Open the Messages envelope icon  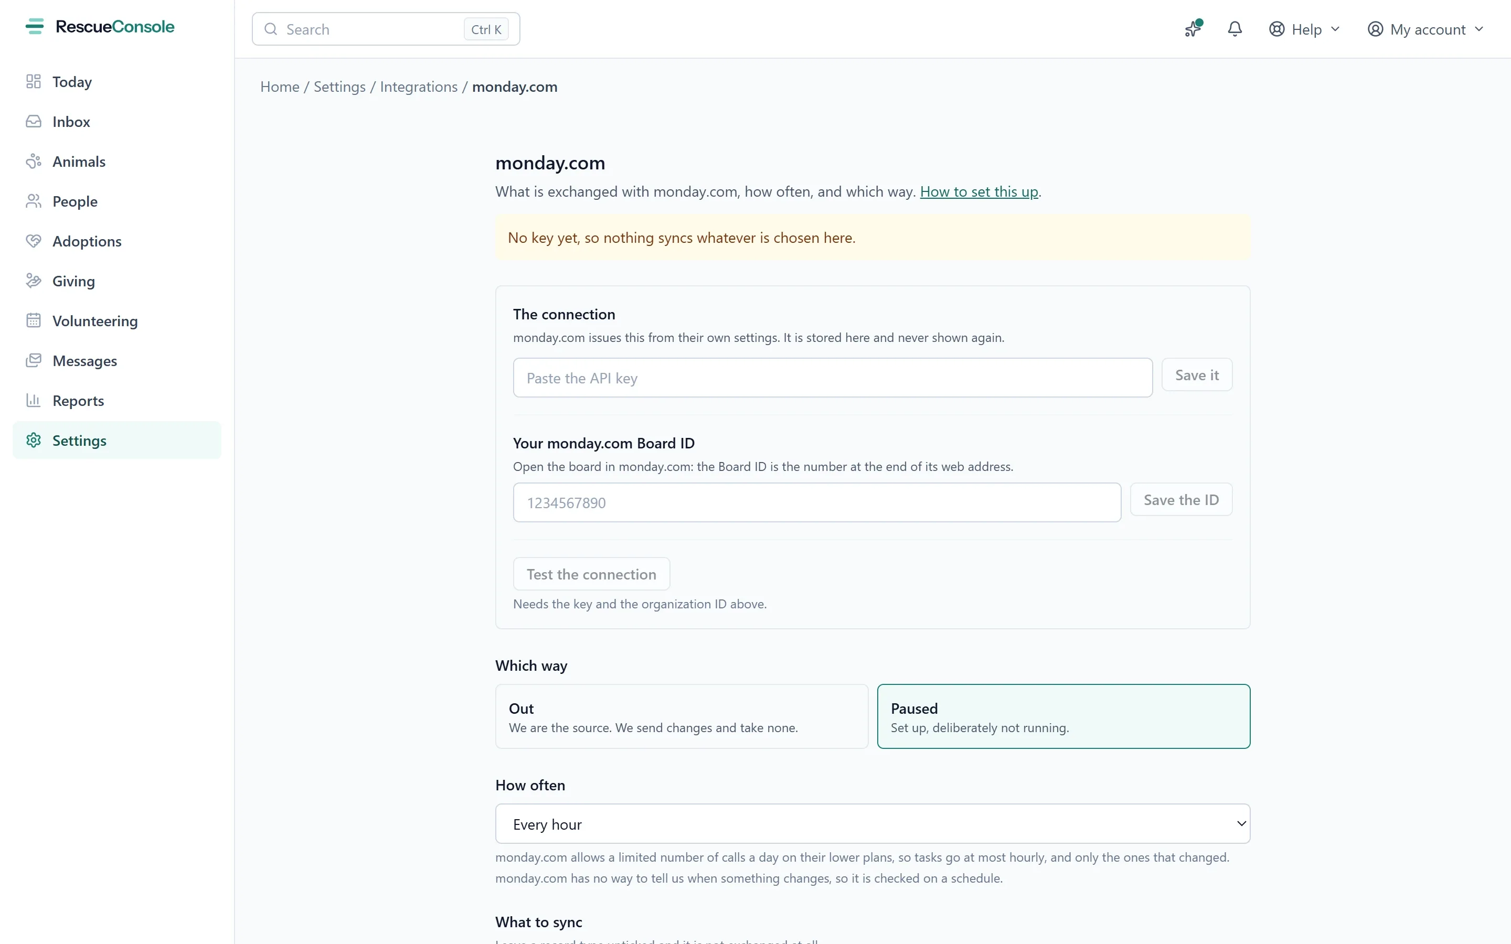coord(34,361)
